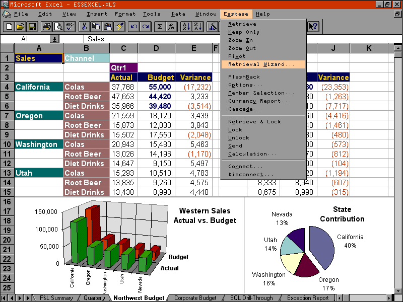Choose Cascade in the Essbase menu
Viewport: 403px width, 302px height.
point(263,109)
